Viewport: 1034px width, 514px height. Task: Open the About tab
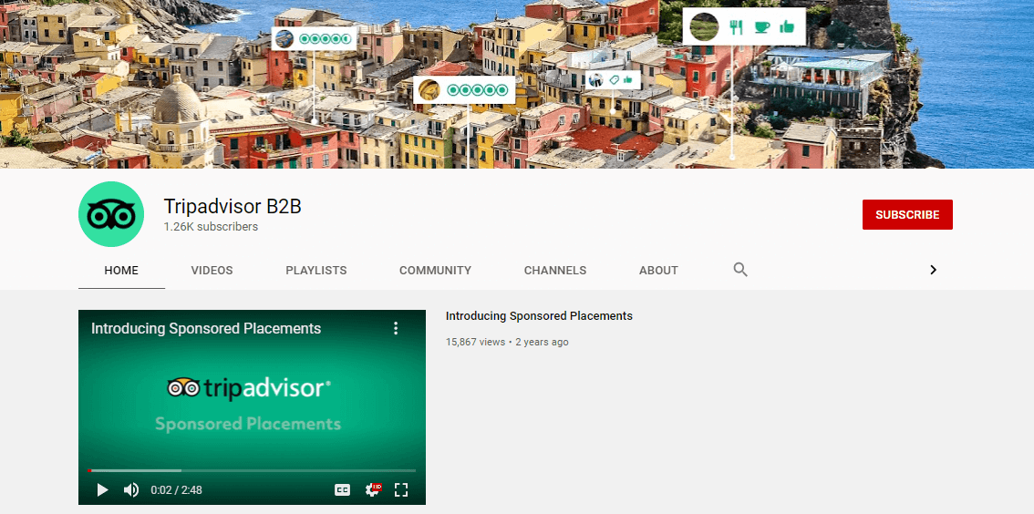(x=658, y=271)
